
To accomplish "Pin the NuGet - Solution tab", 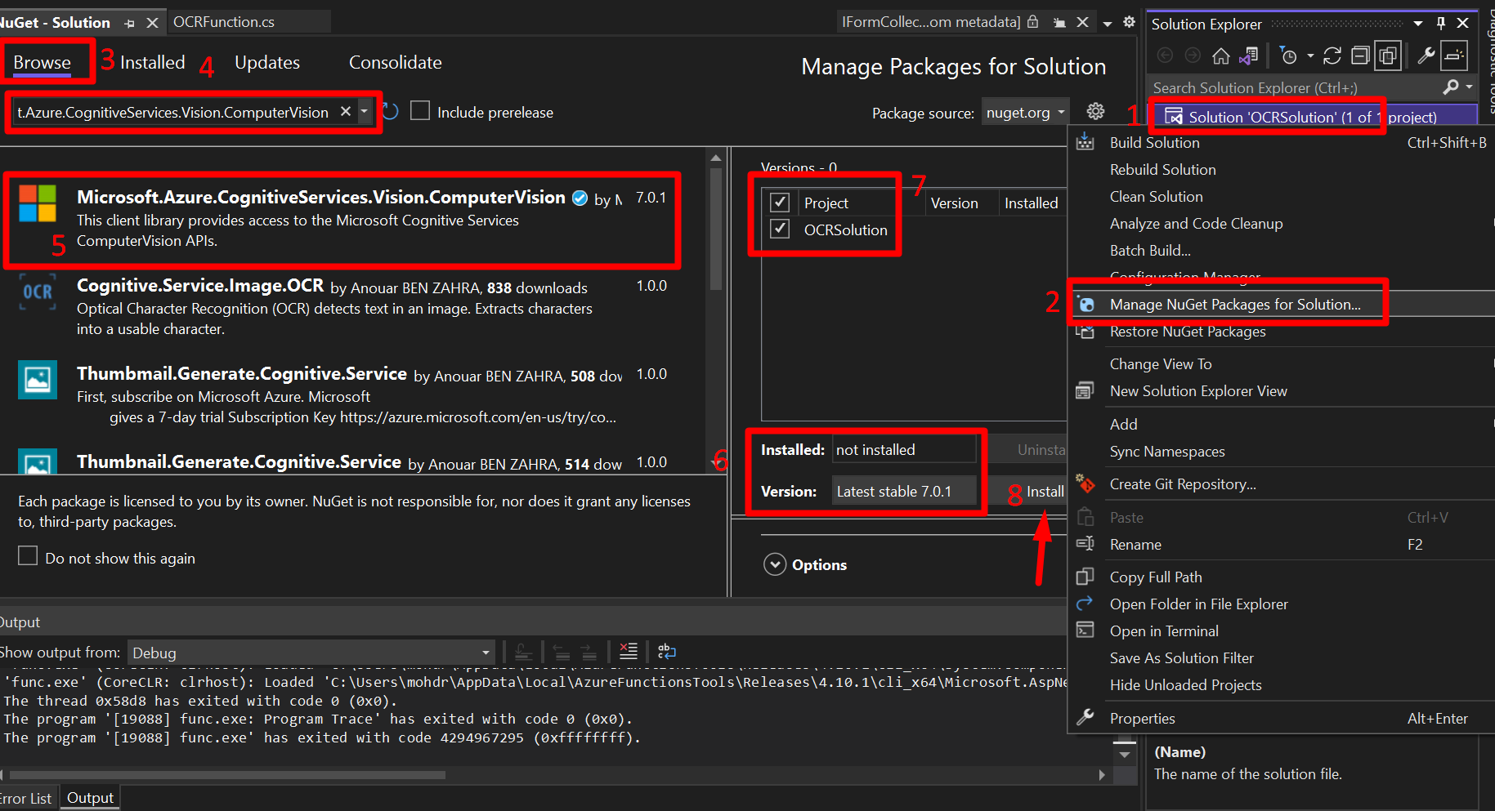I will click(x=129, y=23).
